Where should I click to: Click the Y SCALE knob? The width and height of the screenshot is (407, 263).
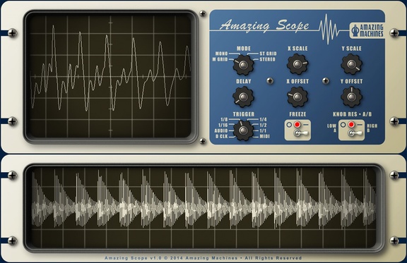[x=351, y=64]
